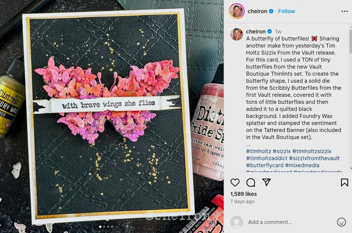Open the #sizzixfromthevault hashtag
352x233 pixels.
[x=314, y=158]
